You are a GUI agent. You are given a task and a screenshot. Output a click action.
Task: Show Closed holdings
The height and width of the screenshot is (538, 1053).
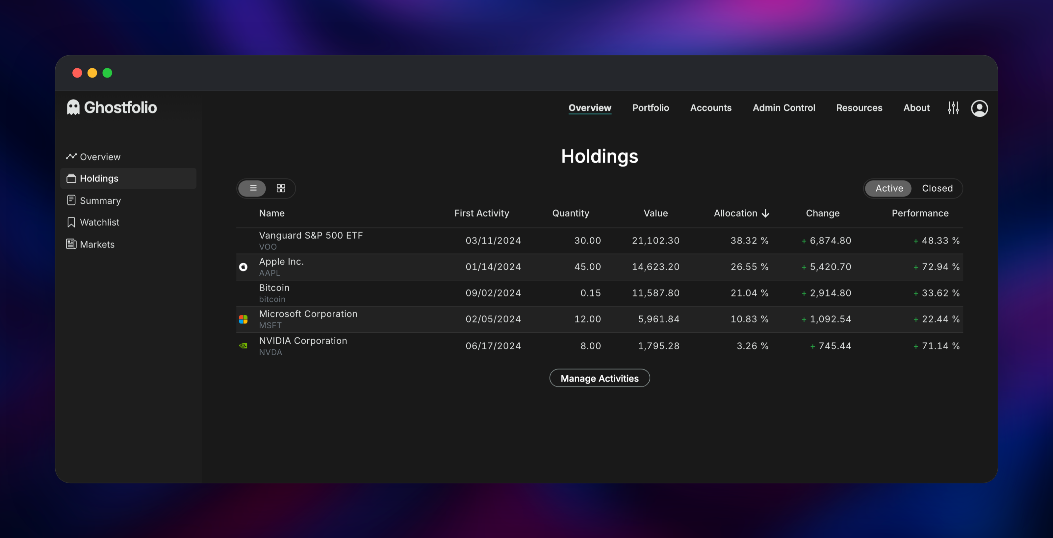pos(937,188)
